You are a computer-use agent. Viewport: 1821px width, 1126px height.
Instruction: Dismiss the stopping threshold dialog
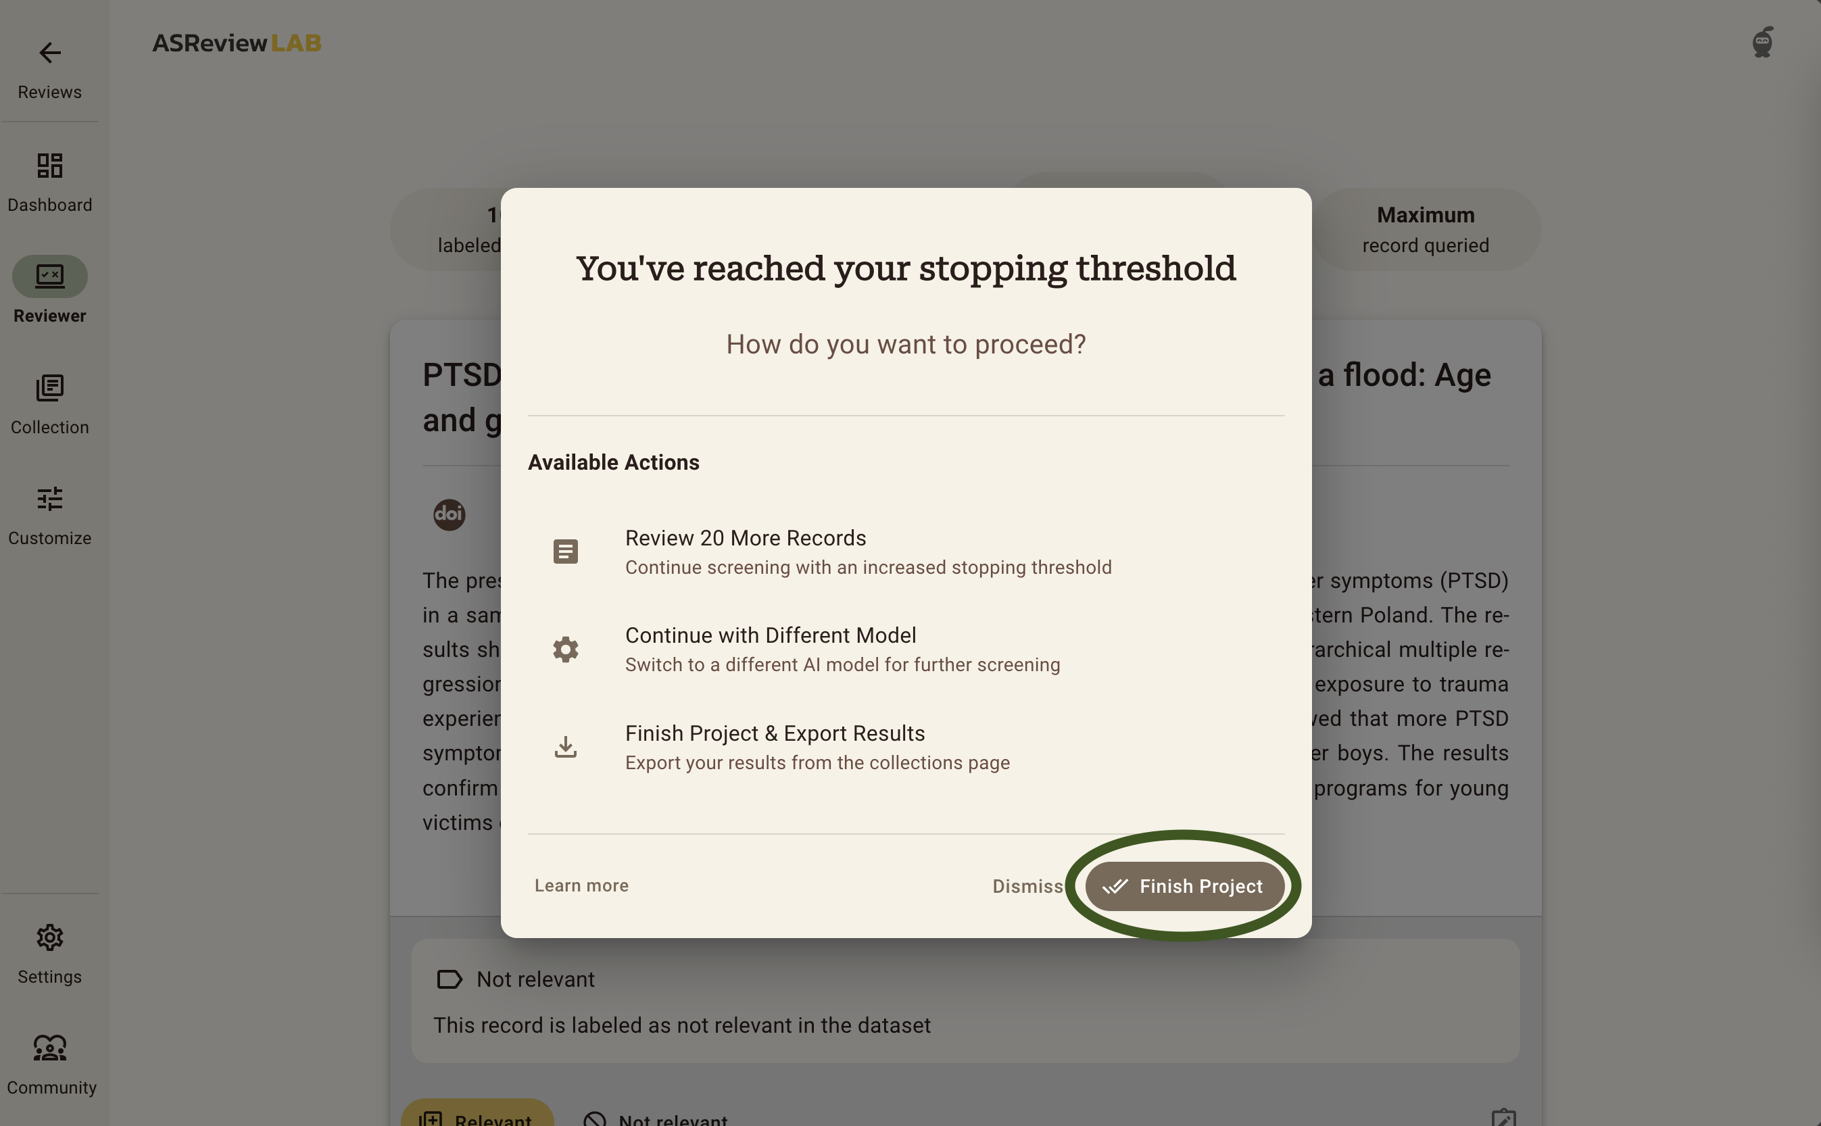1028,886
